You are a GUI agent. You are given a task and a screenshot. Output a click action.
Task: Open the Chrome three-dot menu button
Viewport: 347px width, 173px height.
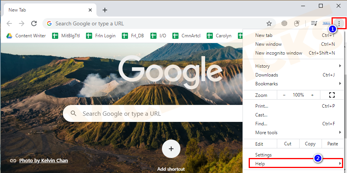pyautogui.click(x=339, y=23)
